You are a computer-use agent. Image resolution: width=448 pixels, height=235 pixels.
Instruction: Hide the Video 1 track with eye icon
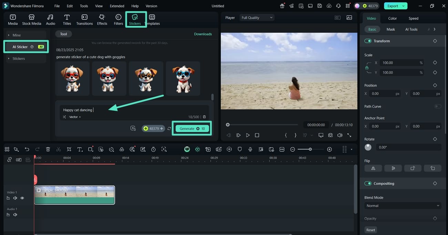[22, 198]
